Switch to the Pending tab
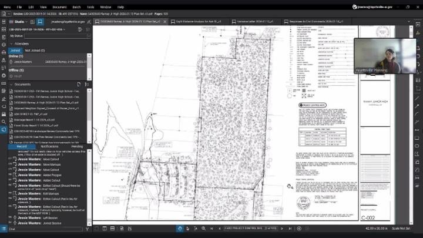 pos(77,146)
